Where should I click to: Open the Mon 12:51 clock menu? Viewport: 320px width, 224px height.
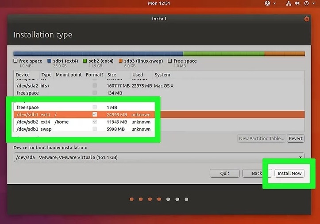pos(159,3)
